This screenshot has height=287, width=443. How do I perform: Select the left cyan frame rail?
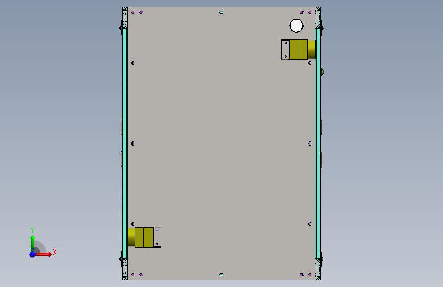(x=125, y=143)
